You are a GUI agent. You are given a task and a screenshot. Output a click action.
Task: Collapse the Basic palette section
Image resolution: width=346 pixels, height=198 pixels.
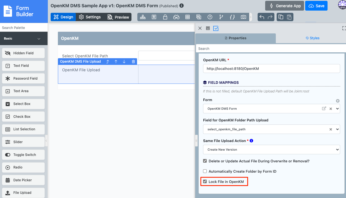39,39
